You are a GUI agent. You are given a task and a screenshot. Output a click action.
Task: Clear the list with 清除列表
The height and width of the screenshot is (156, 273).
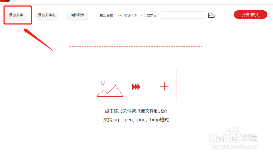77,15
